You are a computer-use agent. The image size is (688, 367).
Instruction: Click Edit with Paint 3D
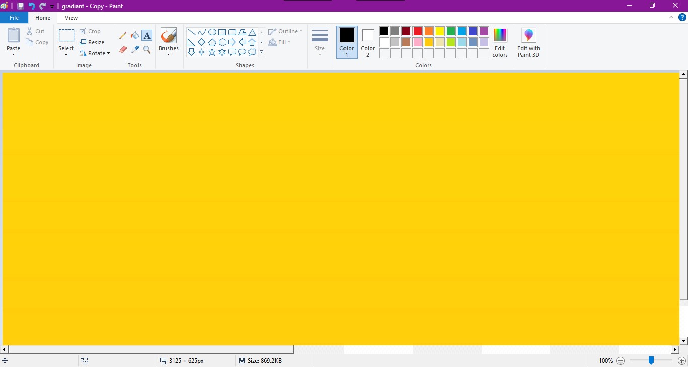click(528, 42)
